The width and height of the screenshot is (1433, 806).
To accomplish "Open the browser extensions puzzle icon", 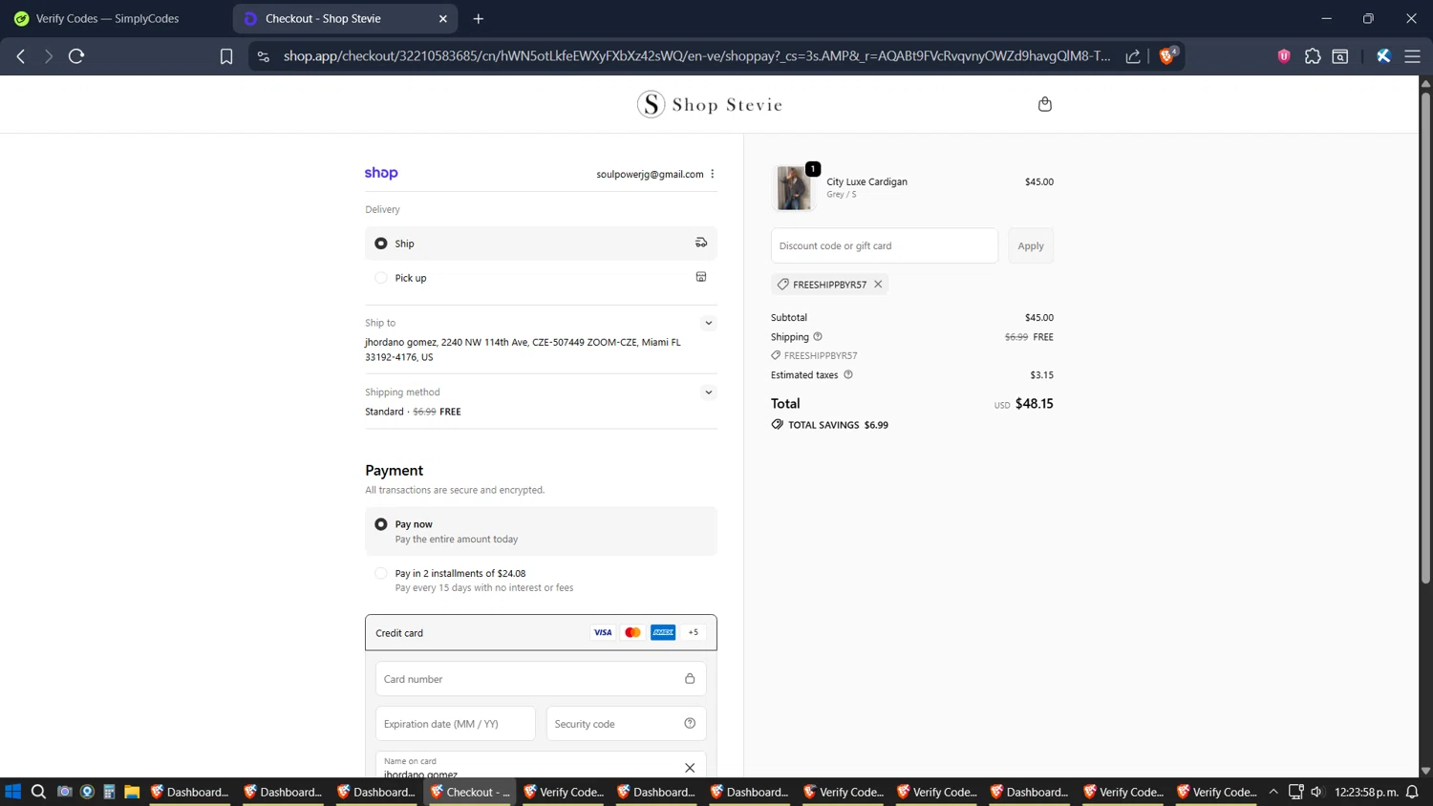I will 1313,56.
